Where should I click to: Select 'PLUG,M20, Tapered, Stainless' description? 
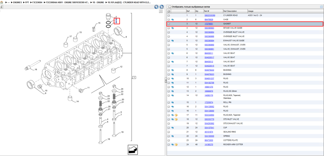tap(232, 97)
